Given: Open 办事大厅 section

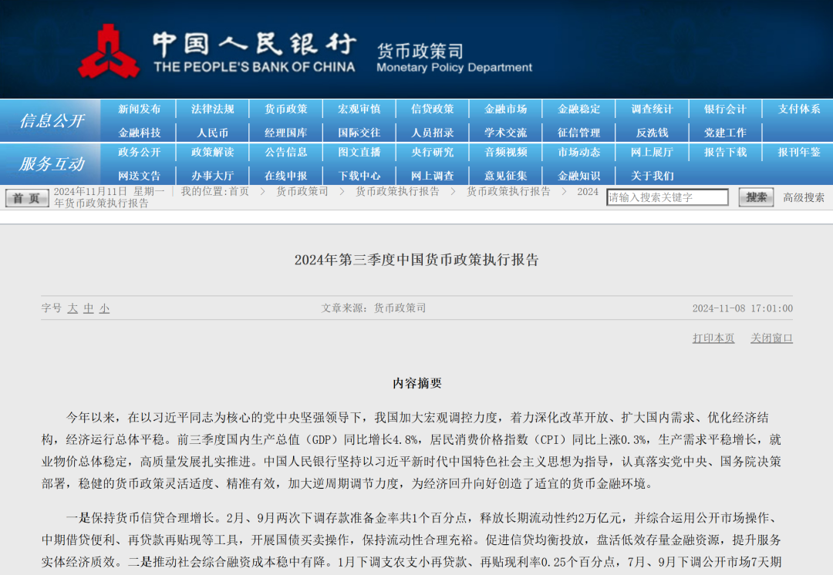Looking at the screenshot, I should (x=213, y=176).
